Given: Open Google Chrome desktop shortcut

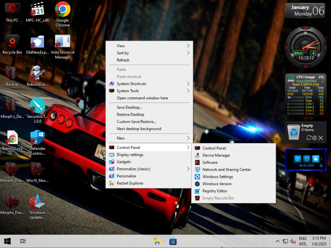Looking at the screenshot, I should click(63, 14).
